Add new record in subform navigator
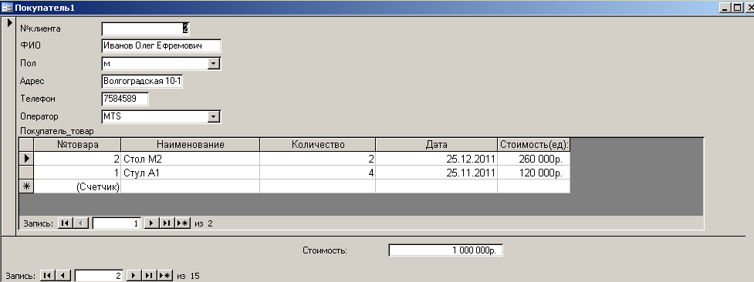 (x=182, y=223)
